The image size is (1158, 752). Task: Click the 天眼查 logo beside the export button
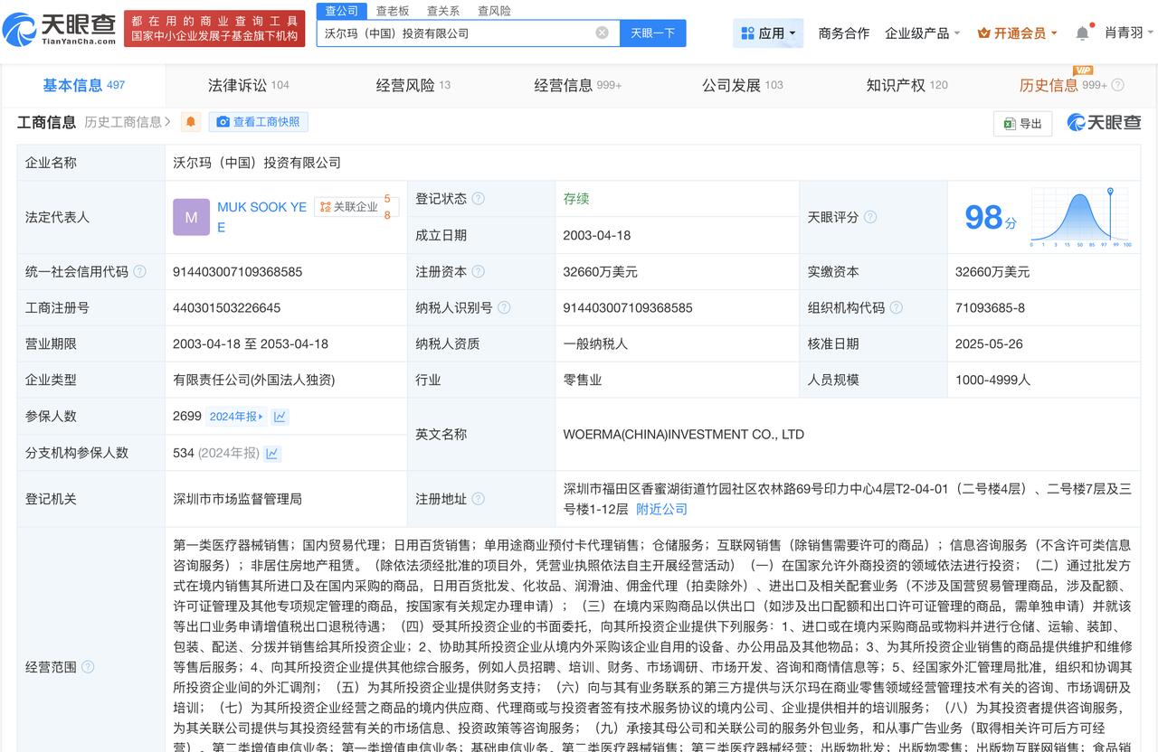pos(1104,123)
